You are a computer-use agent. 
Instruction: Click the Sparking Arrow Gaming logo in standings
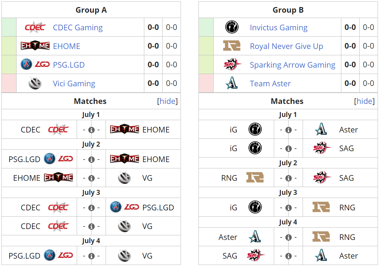(232, 64)
